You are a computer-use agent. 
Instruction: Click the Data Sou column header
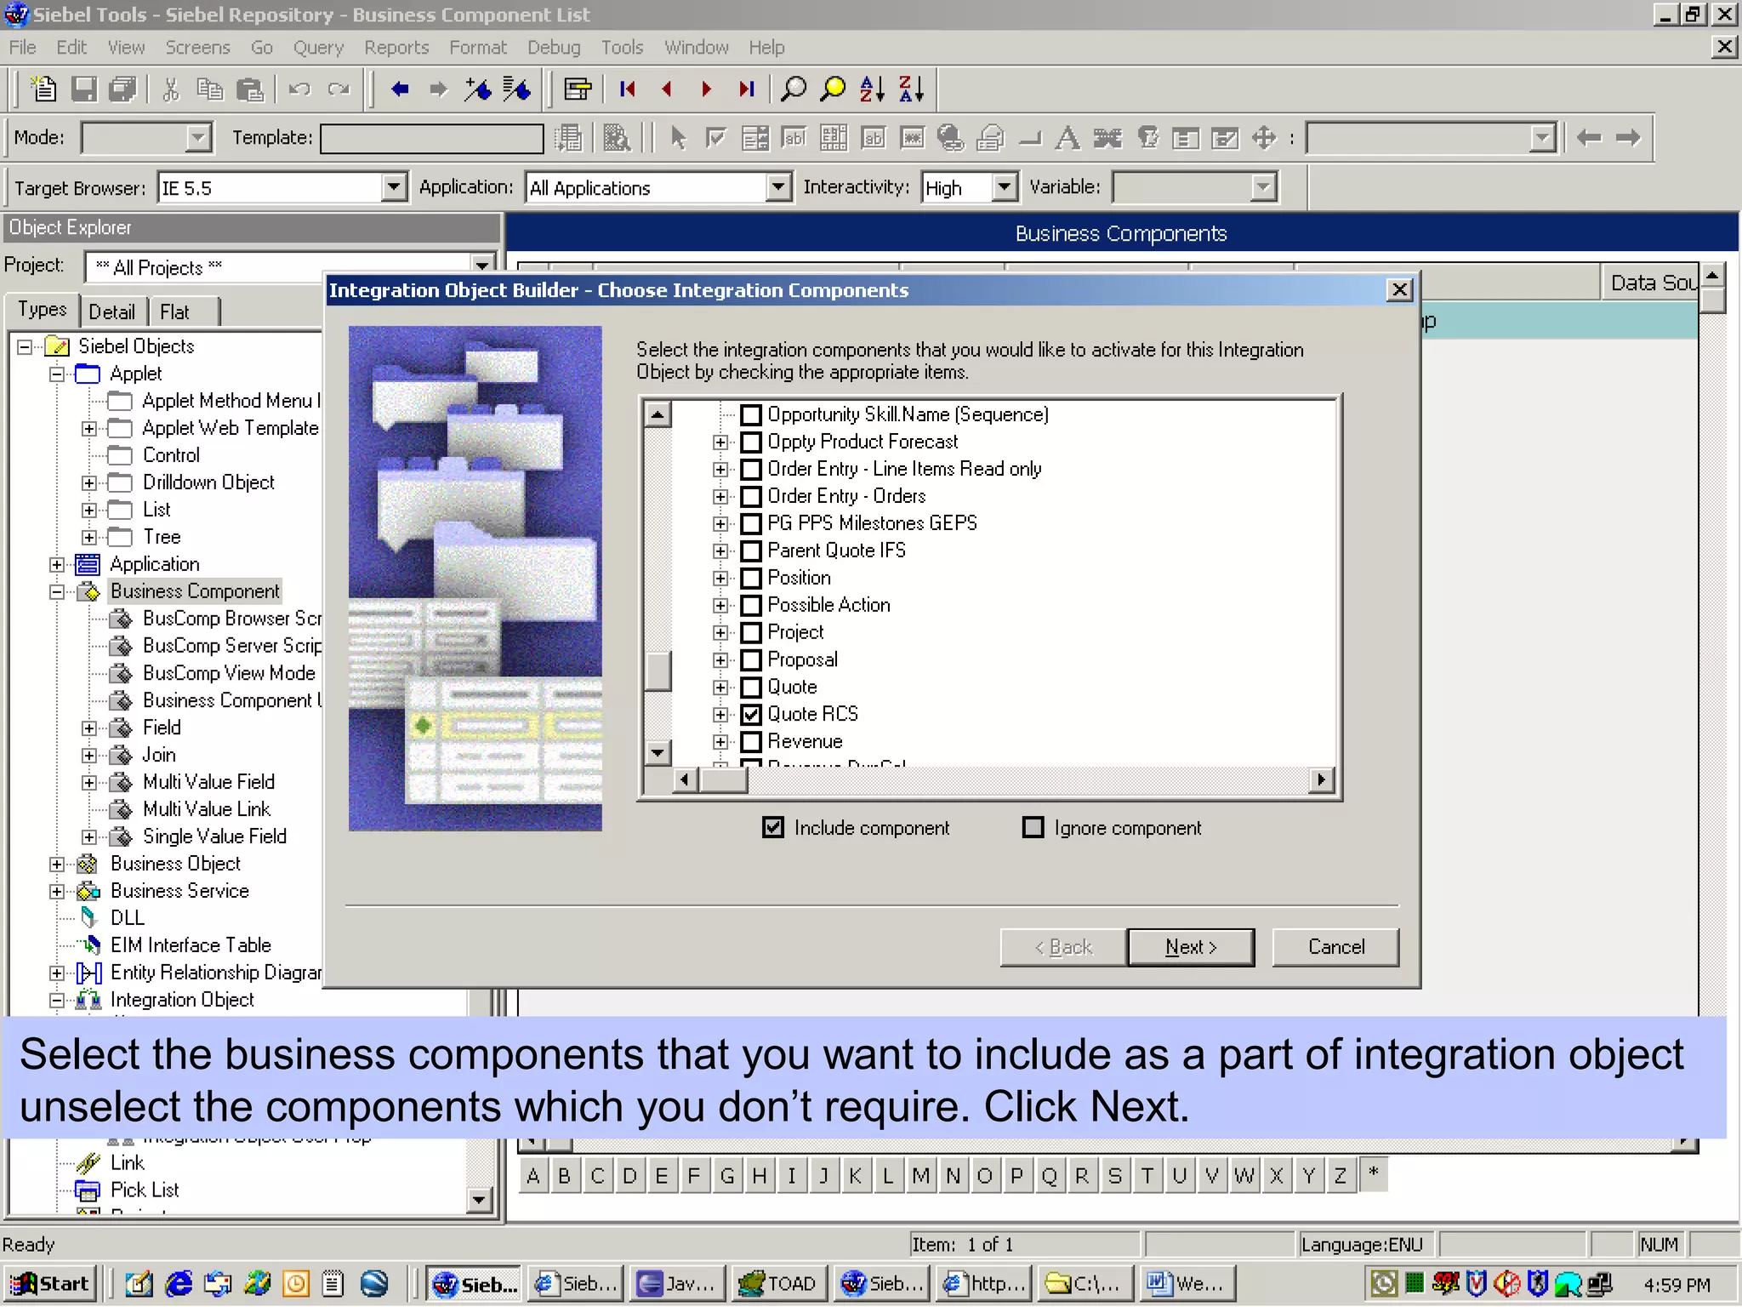pos(1650,283)
